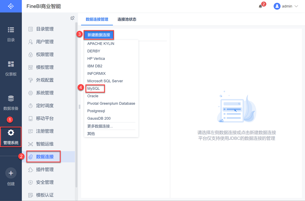305x201 pixels.
Task: Switch to the 数据连接管理 tab
Action: (x=97, y=19)
